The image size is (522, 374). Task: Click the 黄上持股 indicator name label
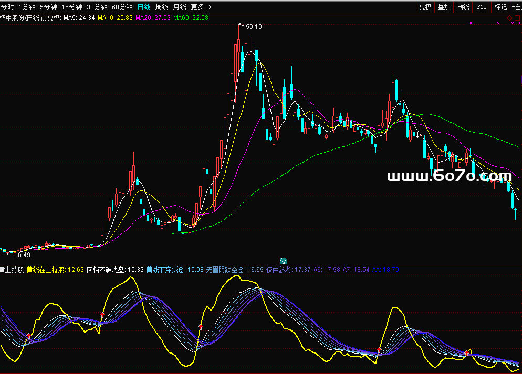coord(12,270)
